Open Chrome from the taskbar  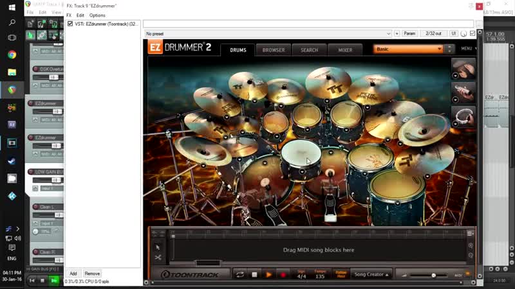click(x=12, y=55)
